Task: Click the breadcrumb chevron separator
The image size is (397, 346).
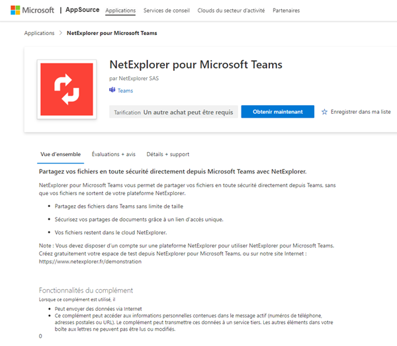Action: [x=60, y=33]
